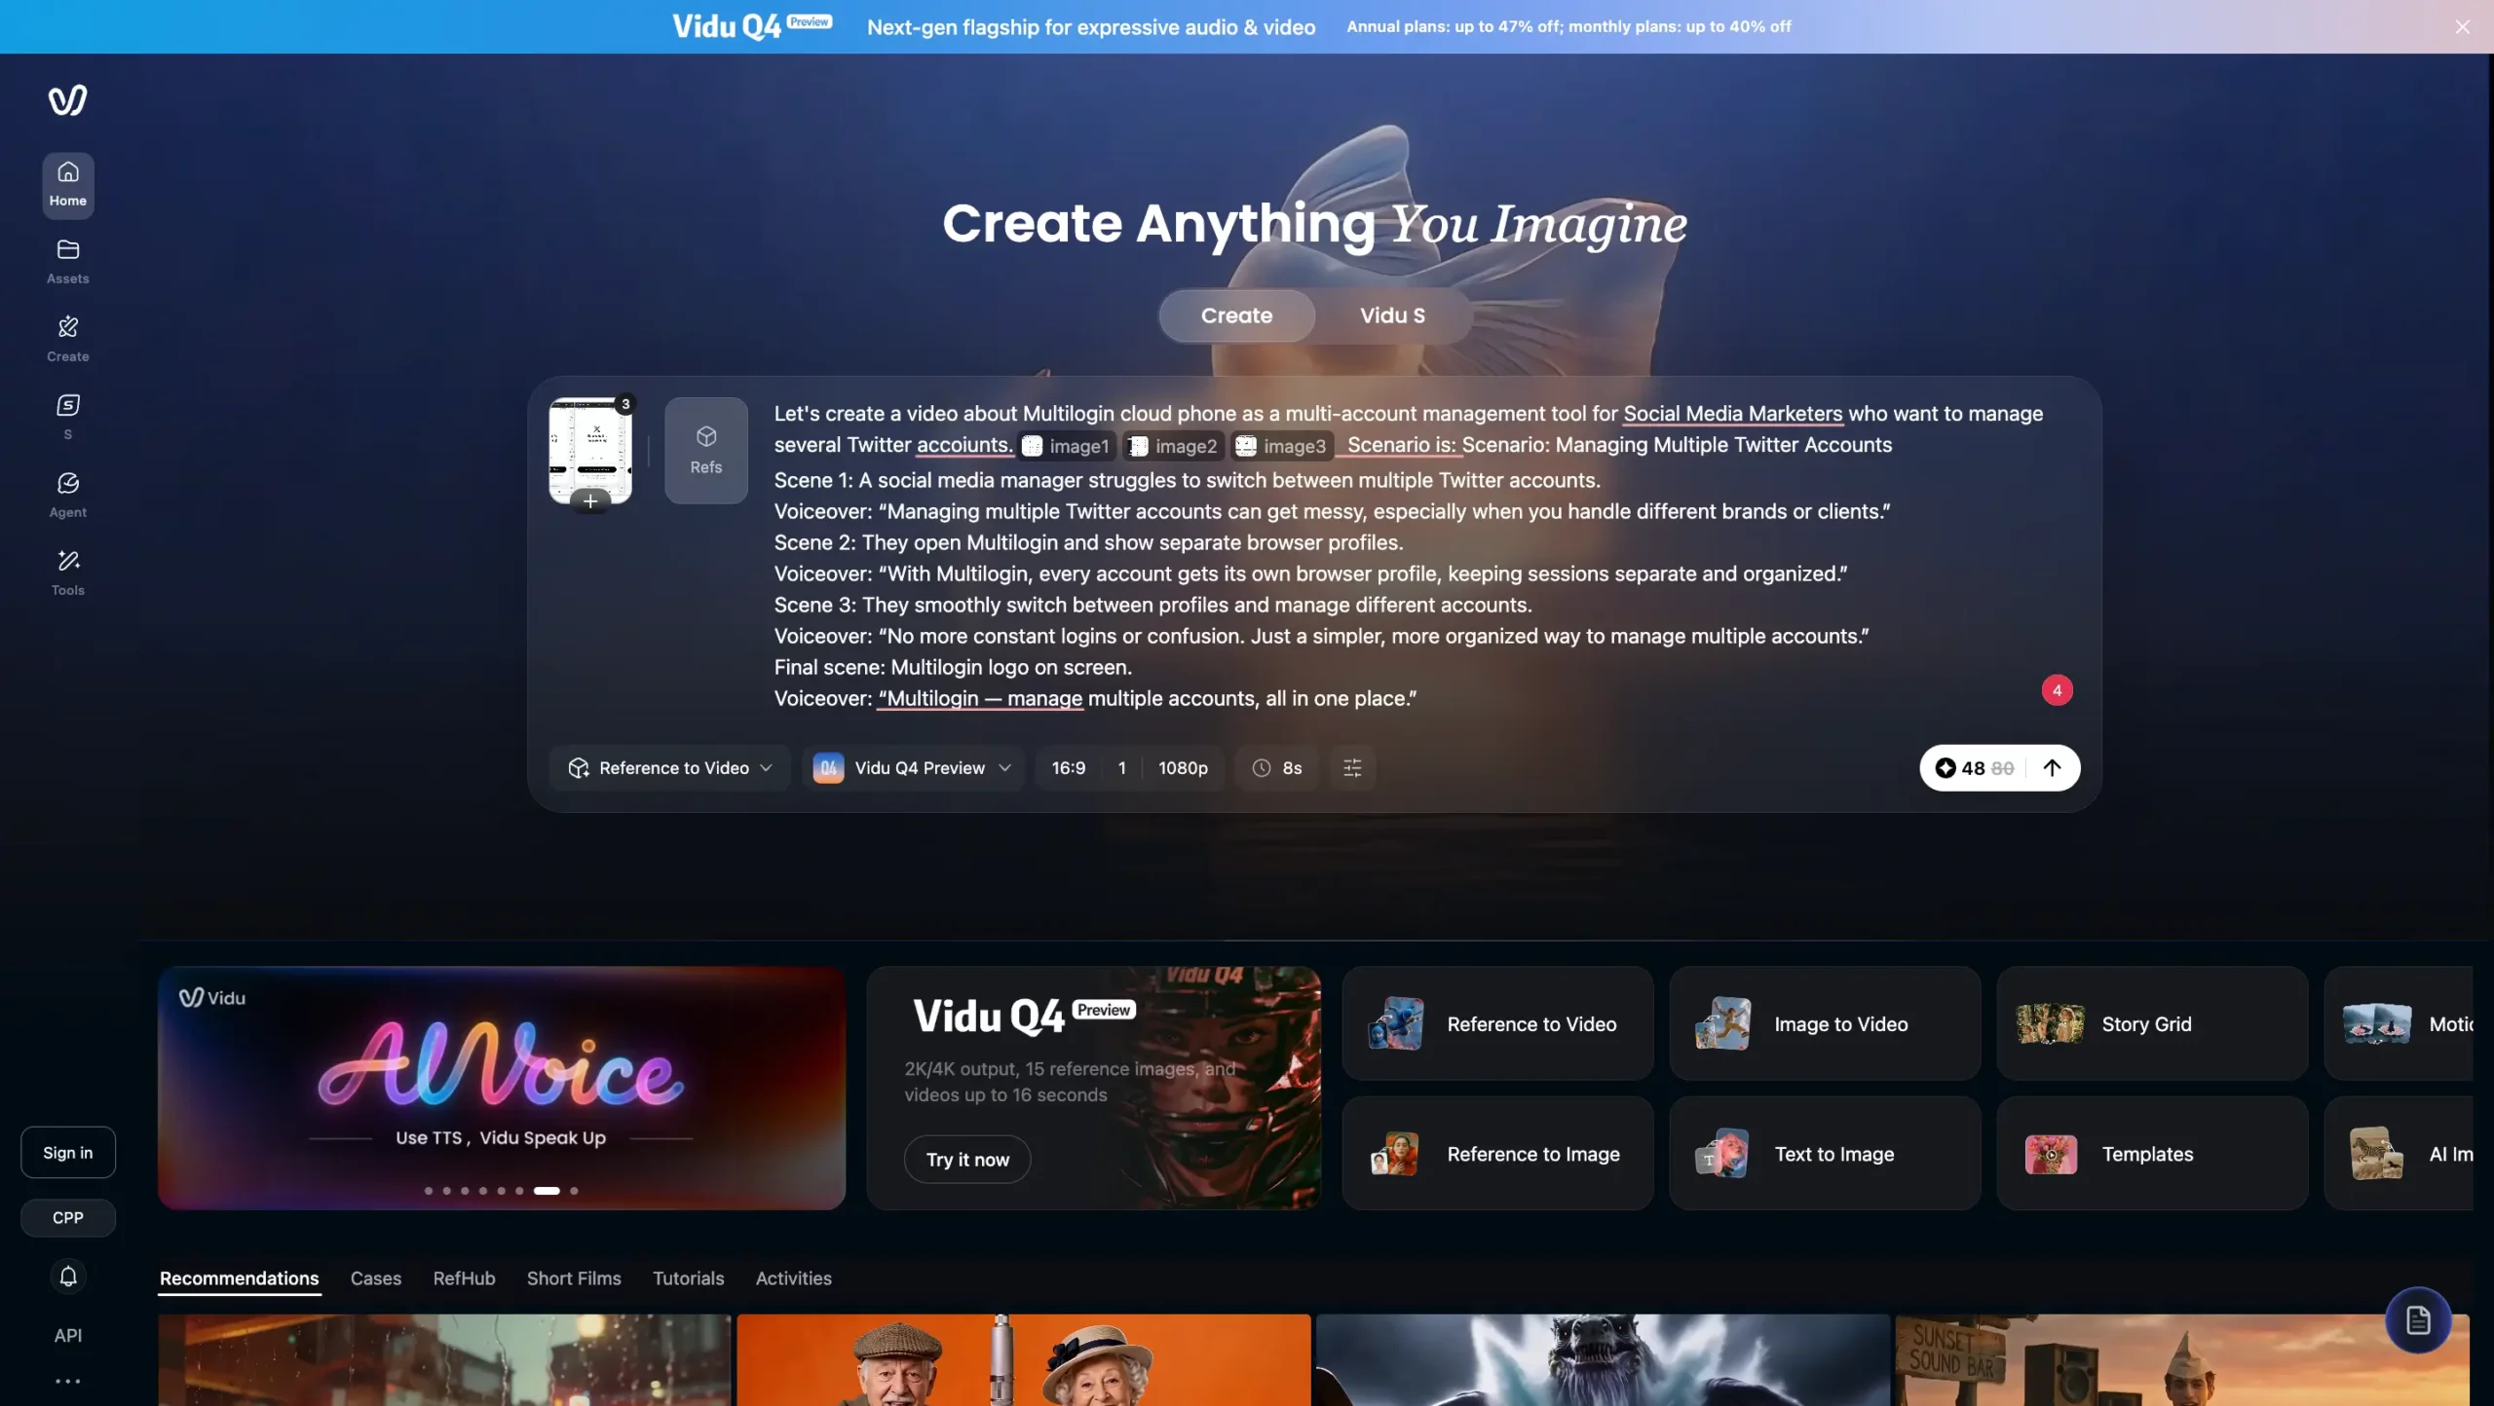This screenshot has width=2494, height=1406.
Task: Change the 8s duration setting
Action: coord(1277,768)
